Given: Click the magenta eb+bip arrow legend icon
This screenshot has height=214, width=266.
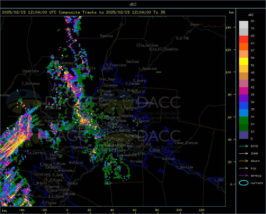Looking at the screenshot, I should click(244, 176).
